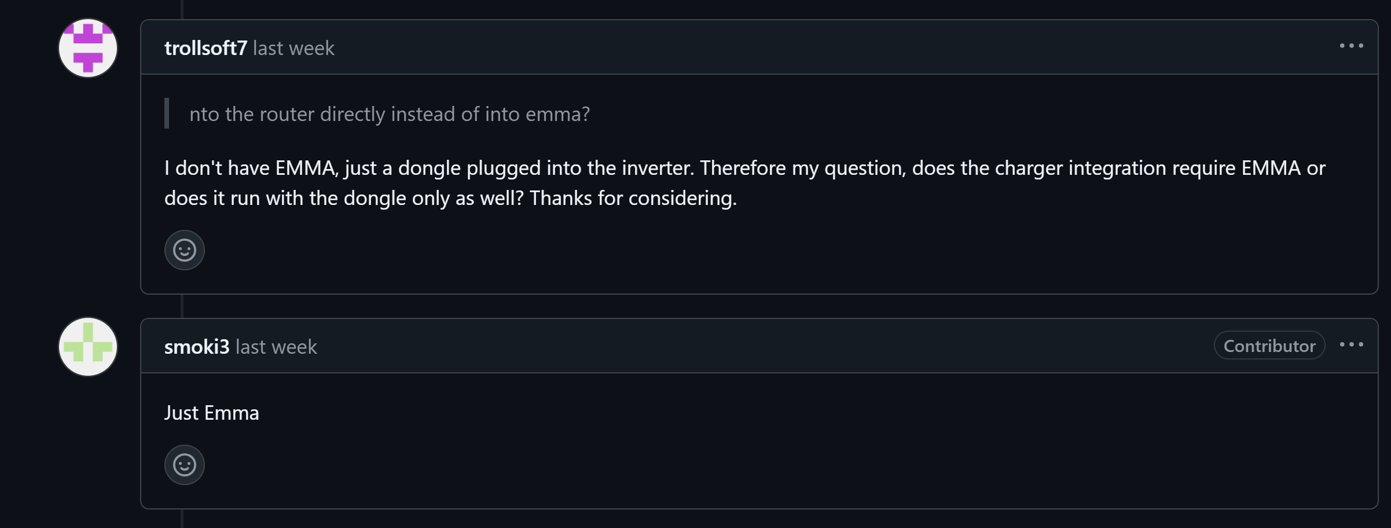
Task: Open the three-dot menu on smoki3's comment
Action: click(1351, 345)
